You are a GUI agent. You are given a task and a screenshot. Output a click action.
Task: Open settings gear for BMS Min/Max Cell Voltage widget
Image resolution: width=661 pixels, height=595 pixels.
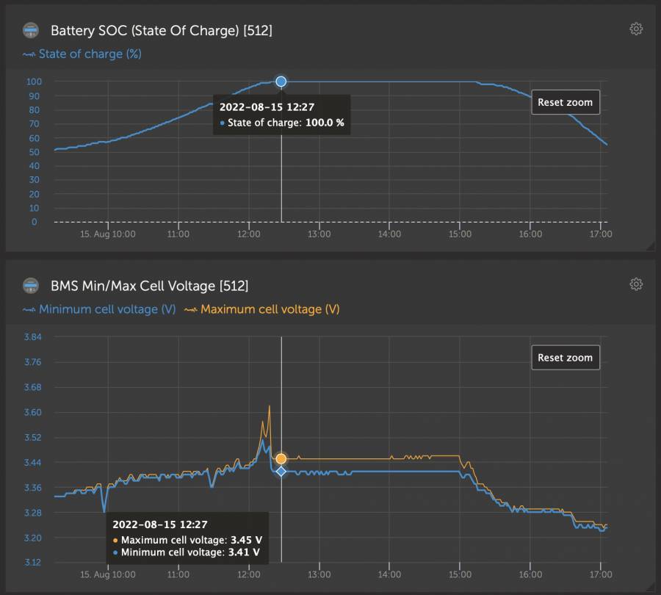636,284
